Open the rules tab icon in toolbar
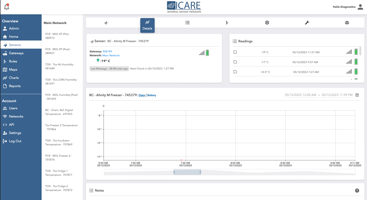The image size is (367, 200). [227, 23]
